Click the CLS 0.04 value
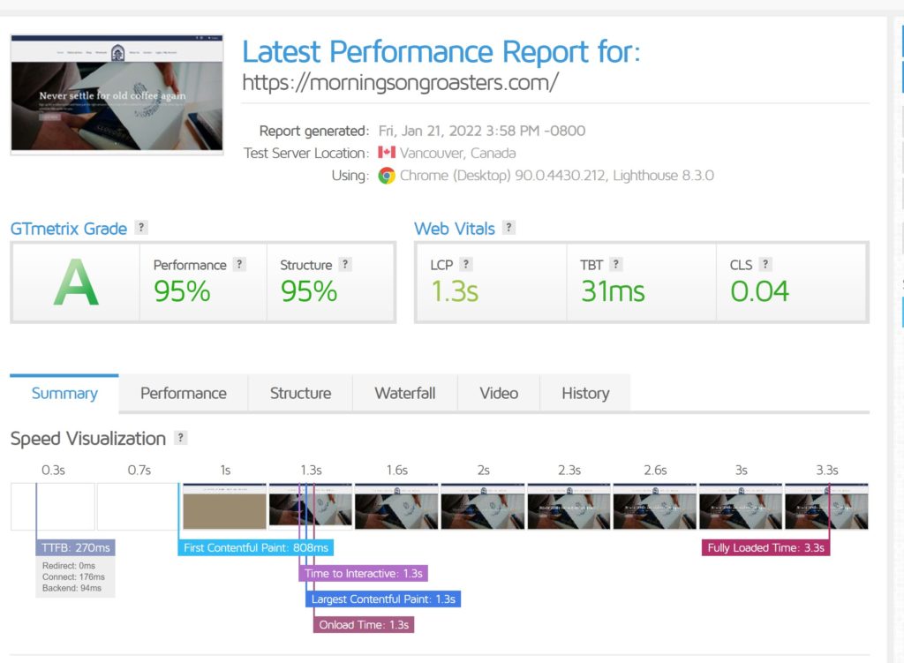Image resolution: width=904 pixels, height=663 pixels. tap(760, 291)
